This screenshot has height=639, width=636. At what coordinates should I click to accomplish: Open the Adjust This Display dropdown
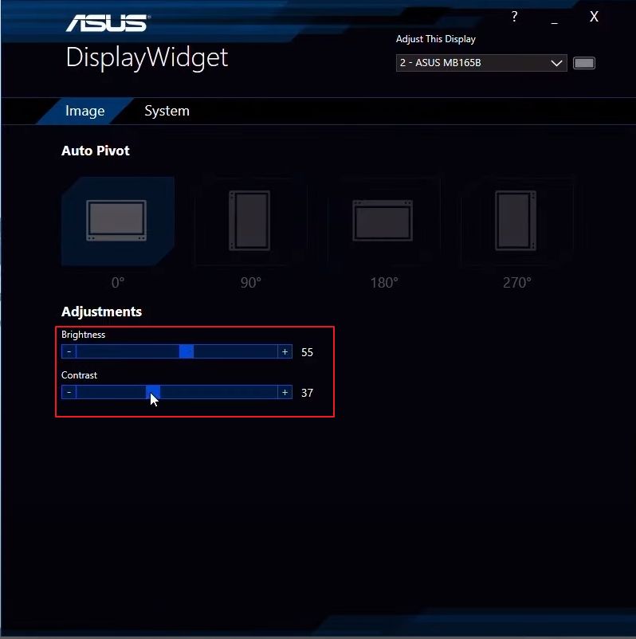click(x=481, y=63)
